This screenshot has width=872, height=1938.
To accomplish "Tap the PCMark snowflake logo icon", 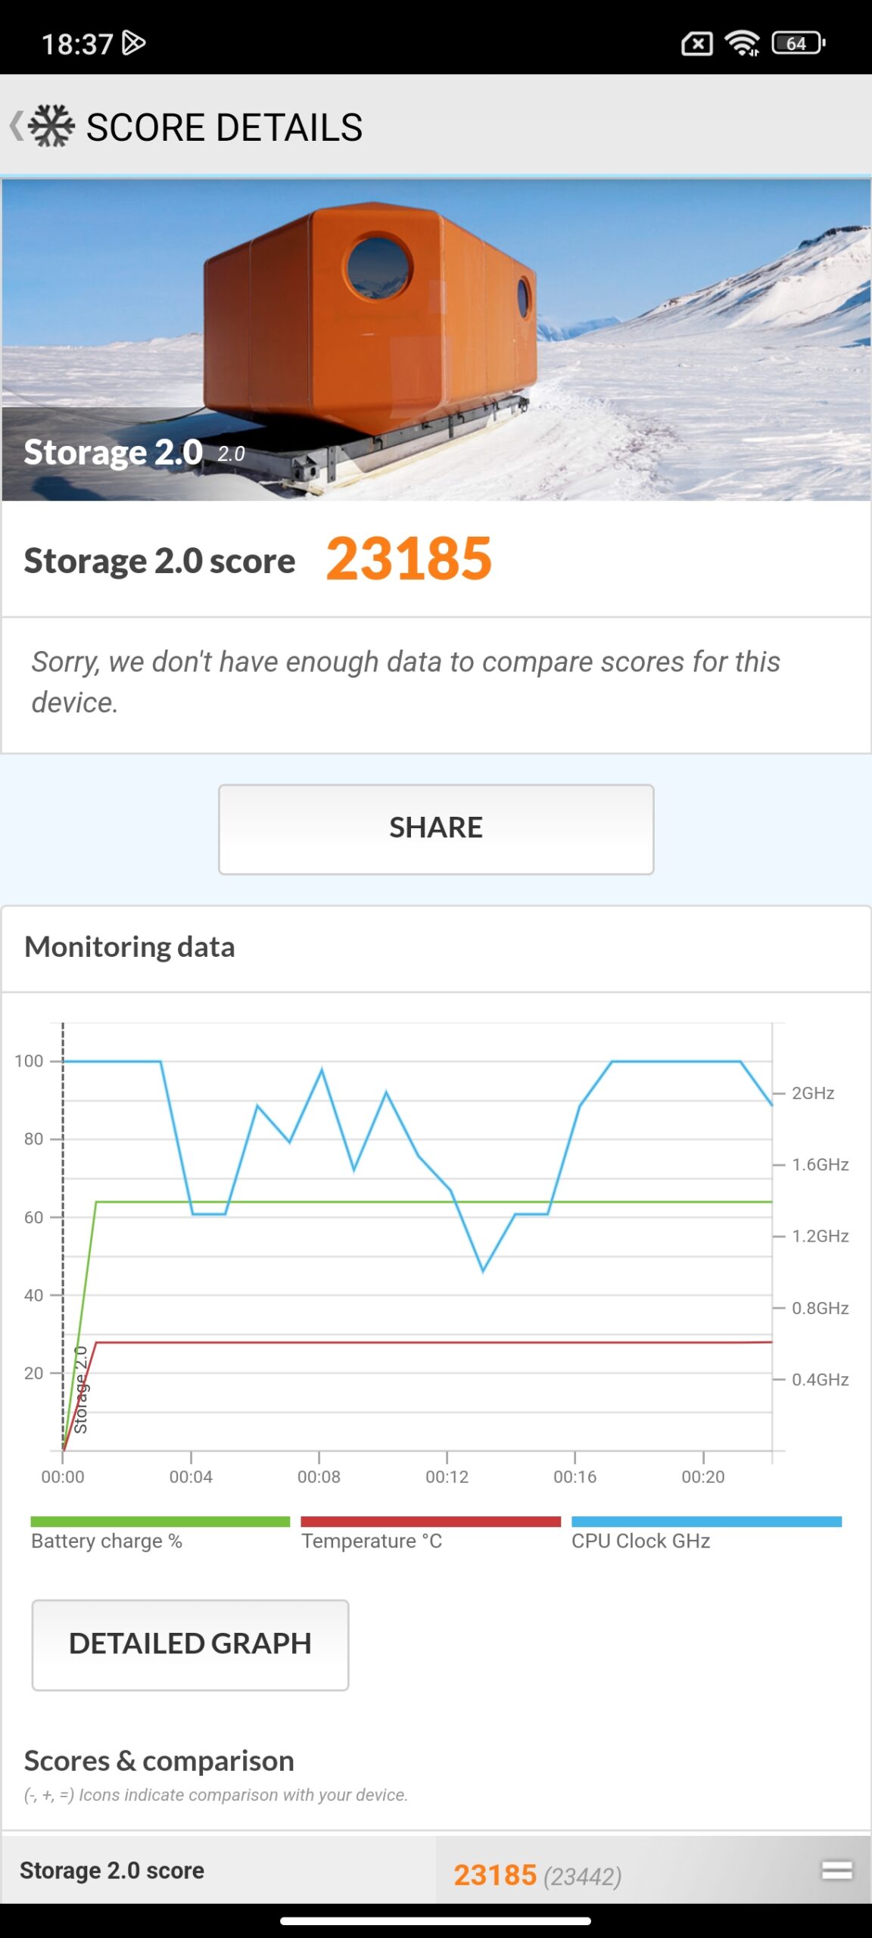I will point(51,126).
